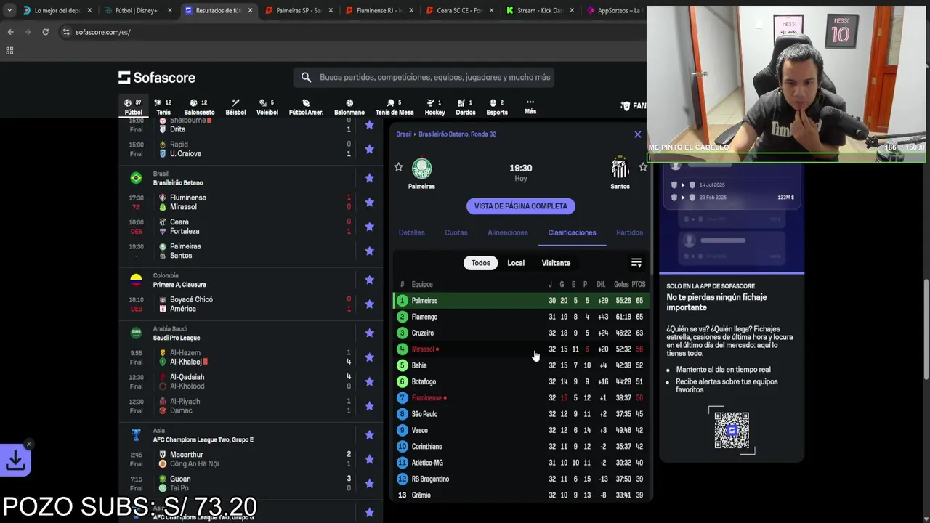
Task: Switch to the Alineaciones tab
Action: 508,232
